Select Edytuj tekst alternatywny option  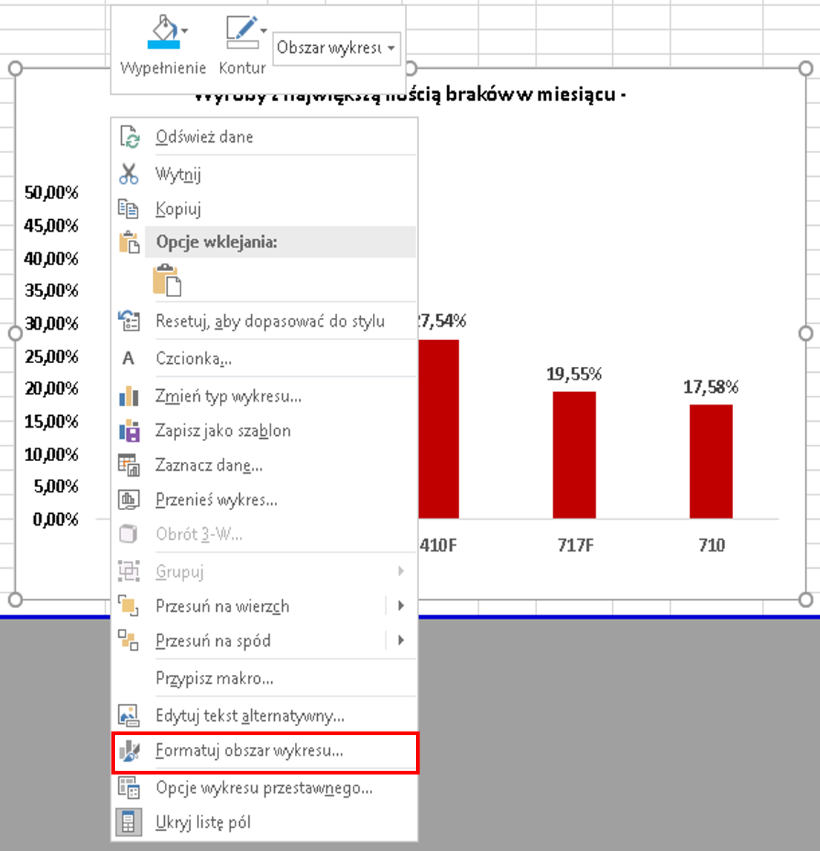tap(250, 717)
